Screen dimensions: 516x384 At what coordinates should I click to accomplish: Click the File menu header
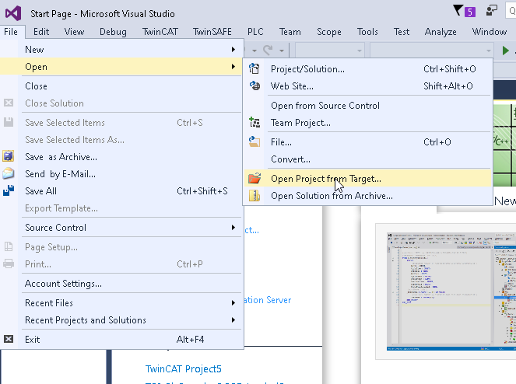[x=11, y=32]
